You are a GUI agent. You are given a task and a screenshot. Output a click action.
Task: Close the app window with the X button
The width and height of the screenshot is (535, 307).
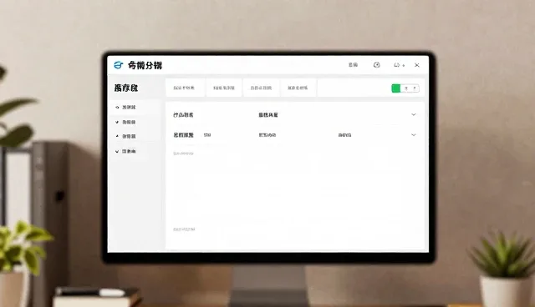click(417, 65)
